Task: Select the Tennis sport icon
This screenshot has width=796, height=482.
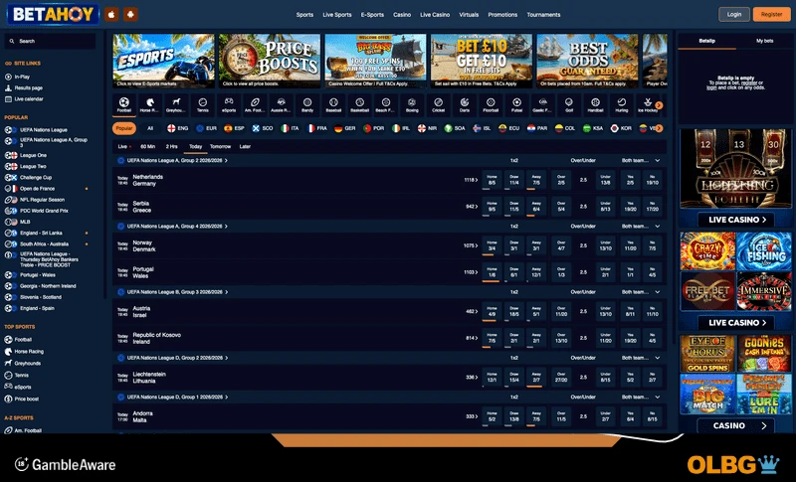Action: [203, 105]
